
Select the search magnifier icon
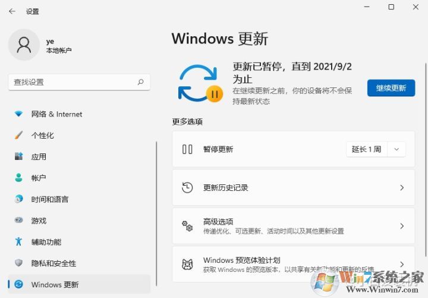tap(140, 82)
